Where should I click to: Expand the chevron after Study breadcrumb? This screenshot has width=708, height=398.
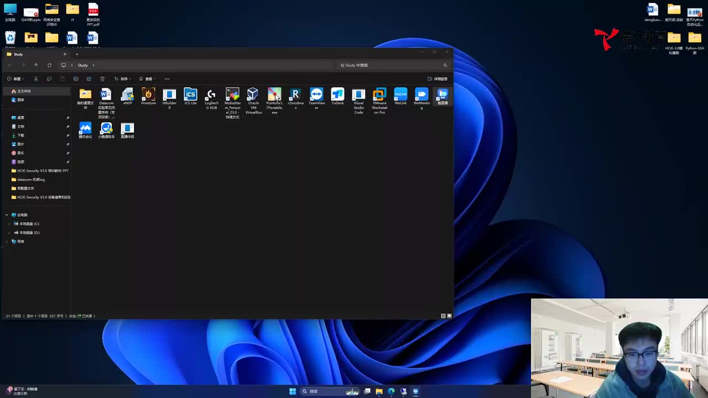[93, 65]
